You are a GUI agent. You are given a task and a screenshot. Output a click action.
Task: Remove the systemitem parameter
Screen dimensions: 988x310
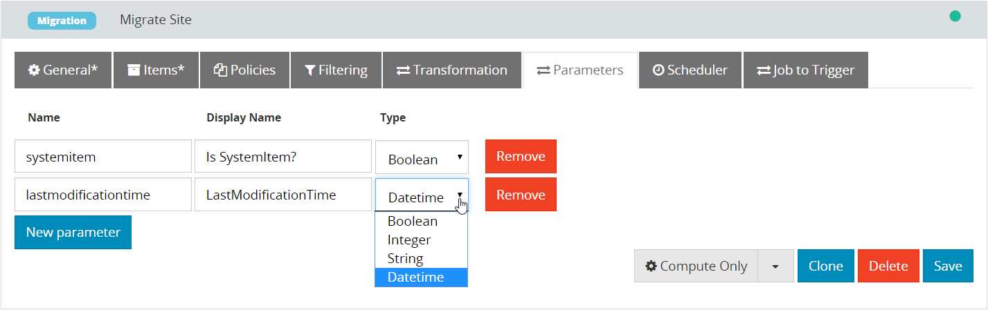[x=521, y=156]
